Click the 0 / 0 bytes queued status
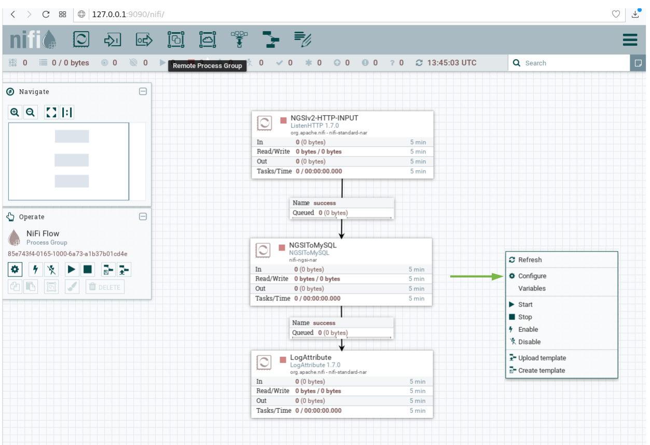Image resolution: width=650 pixels, height=445 pixels. (64, 63)
